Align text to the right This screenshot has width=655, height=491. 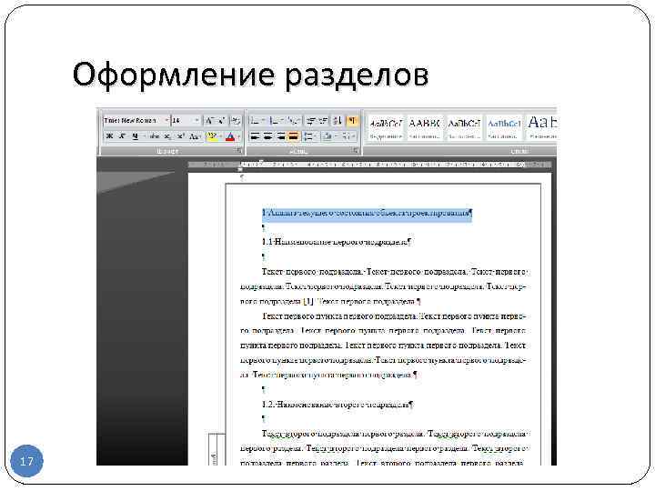pos(280,136)
